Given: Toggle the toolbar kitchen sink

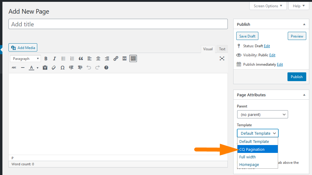Looking at the screenshot, I should click(133, 58).
